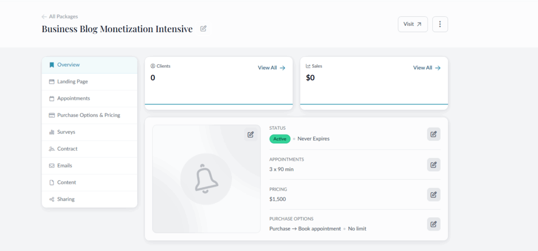This screenshot has width=538, height=251.
Task: Open the Landing Page section
Action: point(89,81)
